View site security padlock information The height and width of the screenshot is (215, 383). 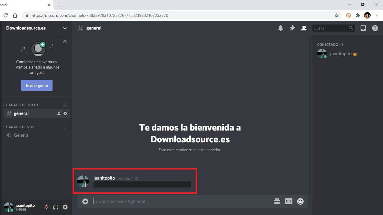pyautogui.click(x=27, y=15)
